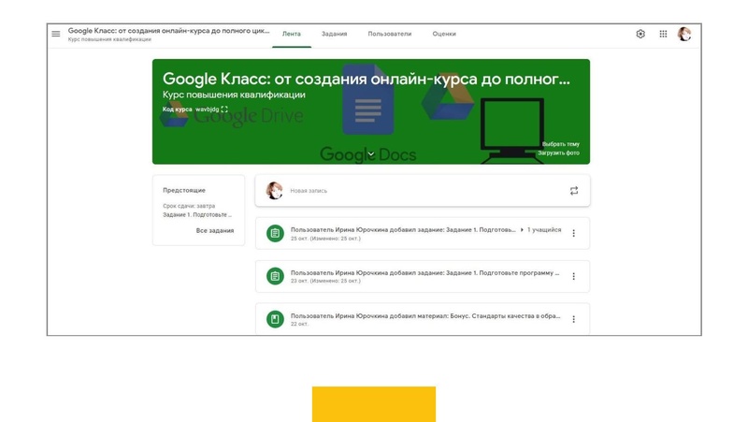Viewport: 748px width, 422px height.
Task: Switch to Задания tab
Action: click(334, 34)
